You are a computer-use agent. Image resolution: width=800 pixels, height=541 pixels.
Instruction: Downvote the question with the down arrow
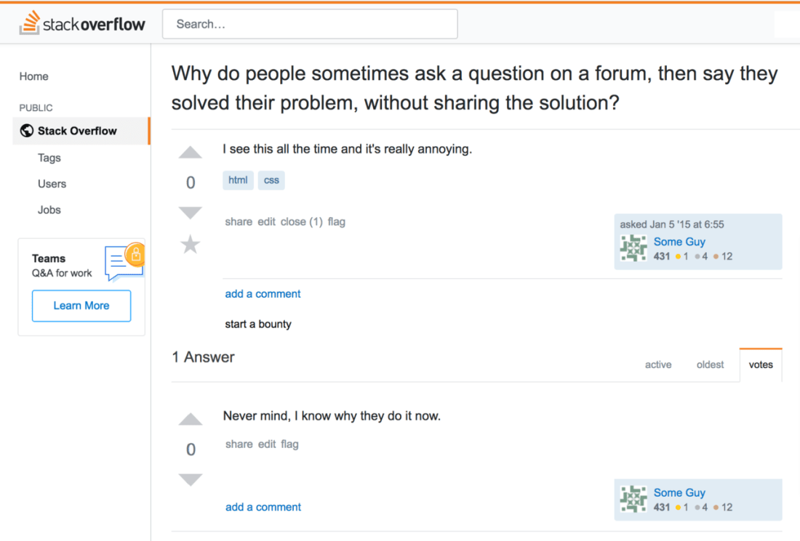click(191, 213)
